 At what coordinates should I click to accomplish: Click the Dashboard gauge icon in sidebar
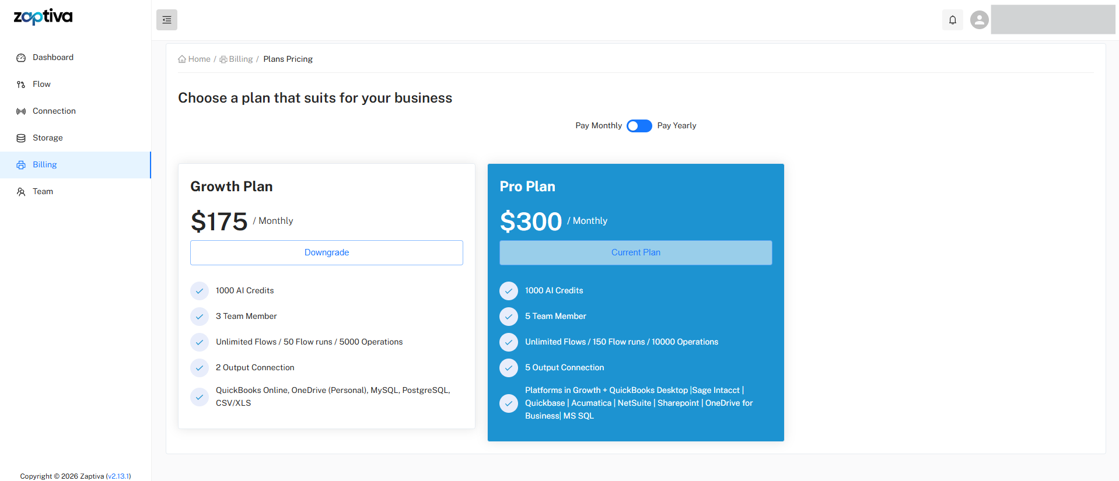(21, 58)
